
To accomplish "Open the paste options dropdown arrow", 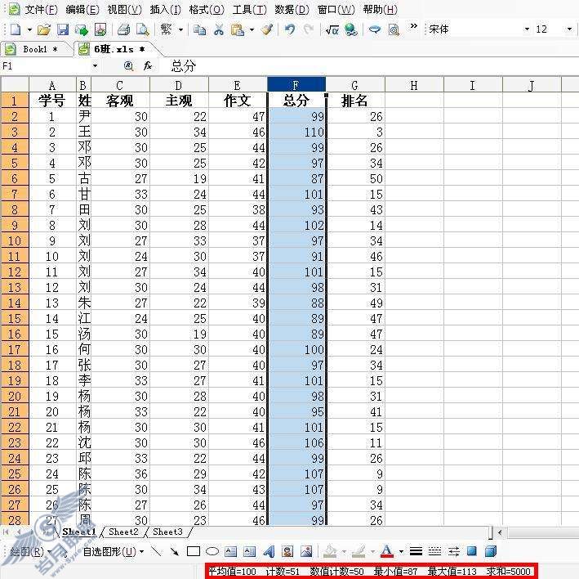I will tap(252, 29).
